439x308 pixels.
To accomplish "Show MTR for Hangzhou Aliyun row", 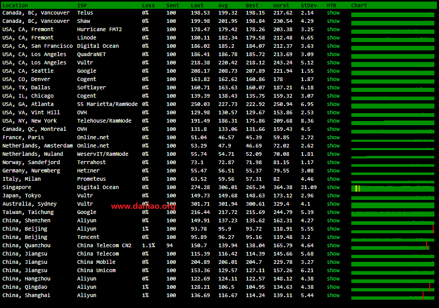I will click(333, 279).
